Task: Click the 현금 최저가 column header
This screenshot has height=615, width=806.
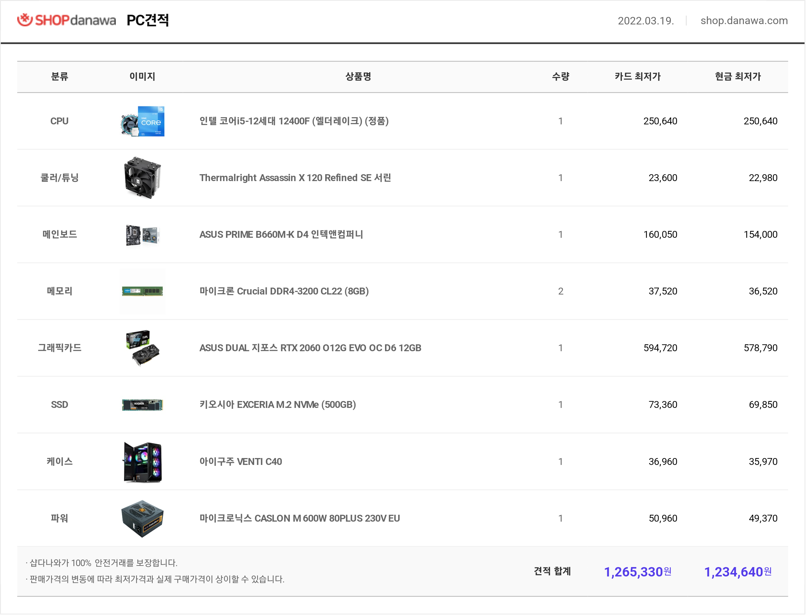Action: point(738,76)
